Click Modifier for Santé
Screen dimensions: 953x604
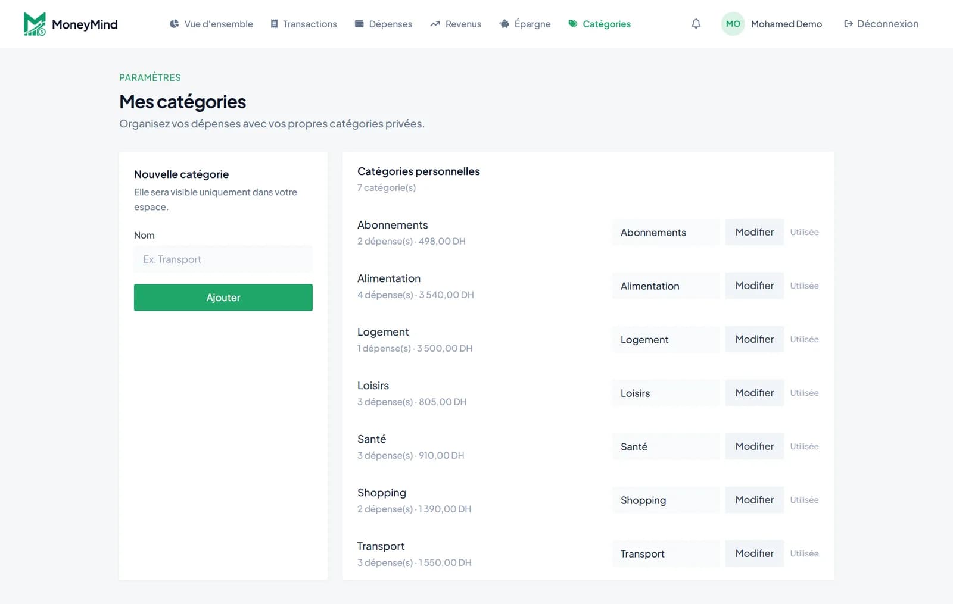(x=755, y=446)
